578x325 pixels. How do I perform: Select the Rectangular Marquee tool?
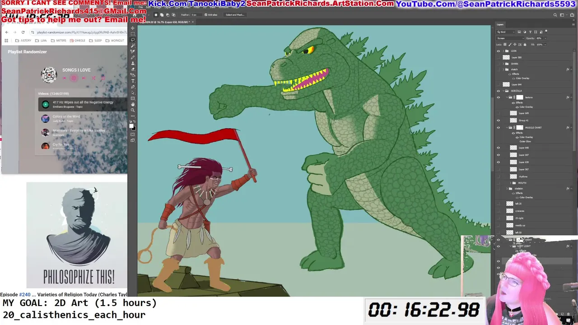[133, 34]
